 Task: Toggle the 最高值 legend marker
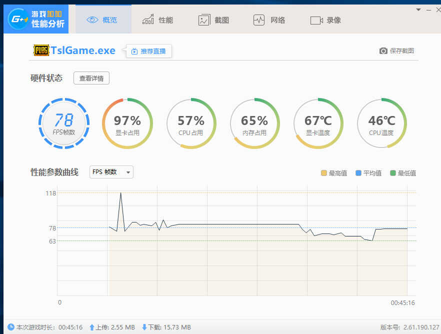tap(323, 173)
